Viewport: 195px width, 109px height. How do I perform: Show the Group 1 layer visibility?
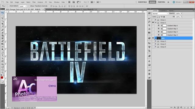coord(153,20)
